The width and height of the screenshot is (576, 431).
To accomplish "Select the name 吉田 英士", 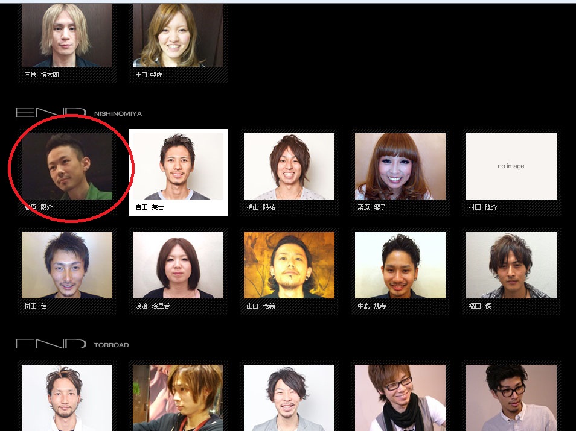I will click(150, 207).
